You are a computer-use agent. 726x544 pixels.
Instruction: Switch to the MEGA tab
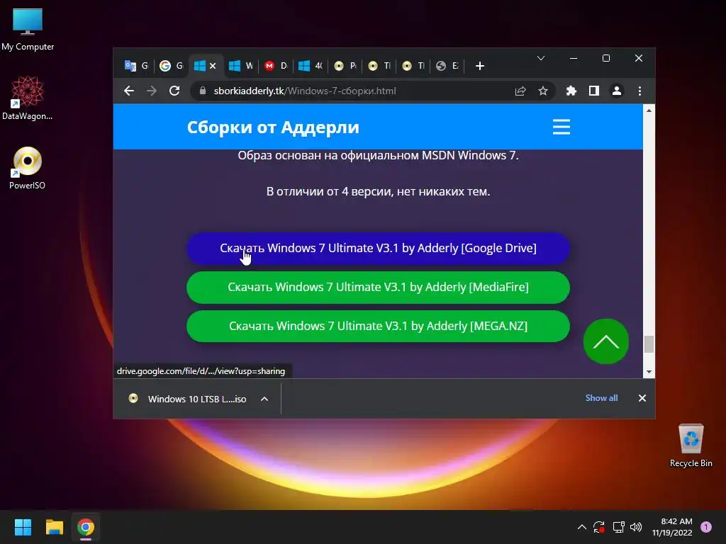(276, 66)
